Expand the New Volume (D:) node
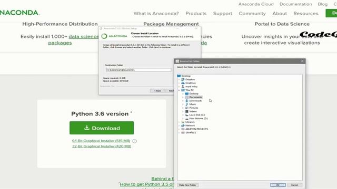337x189 pixels. (x=183, y=118)
